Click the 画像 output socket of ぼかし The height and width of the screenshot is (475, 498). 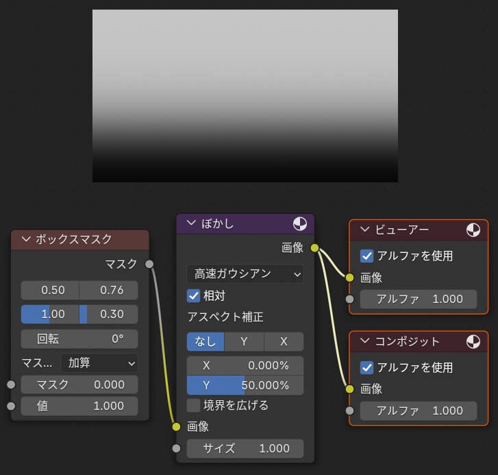314,248
